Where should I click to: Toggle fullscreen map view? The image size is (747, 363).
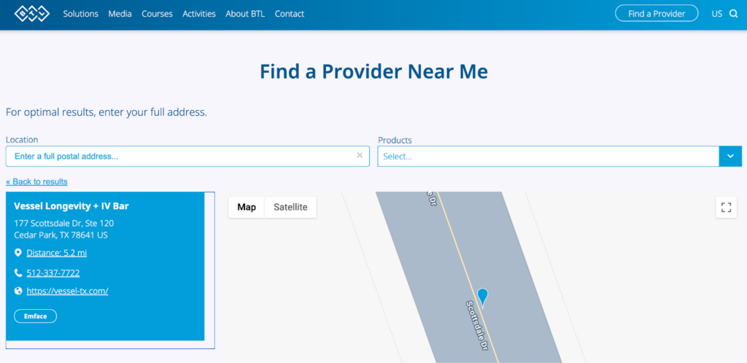pyautogui.click(x=726, y=208)
